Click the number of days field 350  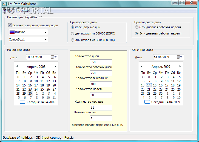(x=101, y=62)
